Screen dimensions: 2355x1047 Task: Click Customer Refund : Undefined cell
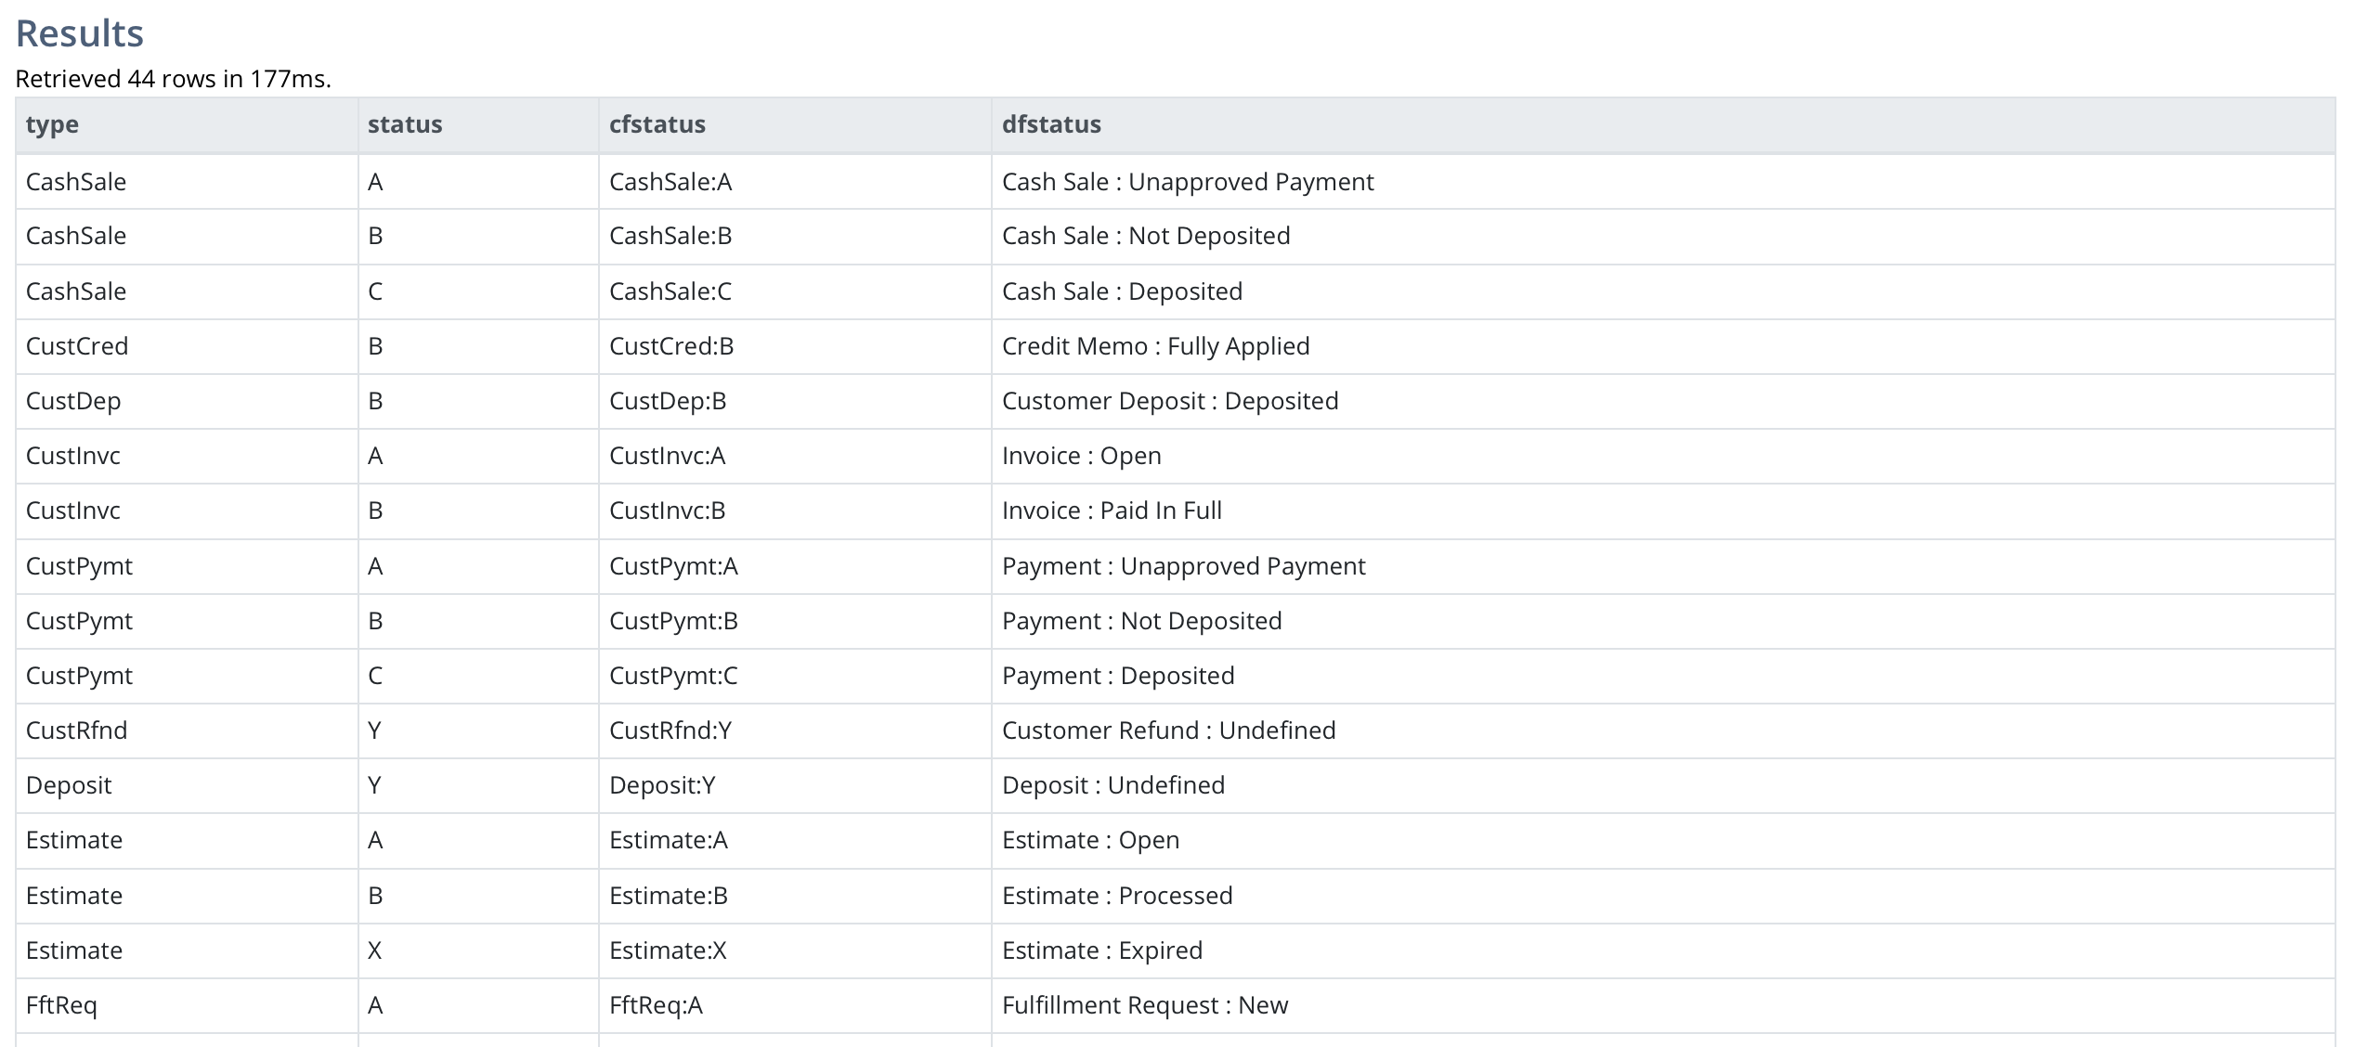pyautogui.click(x=1663, y=730)
